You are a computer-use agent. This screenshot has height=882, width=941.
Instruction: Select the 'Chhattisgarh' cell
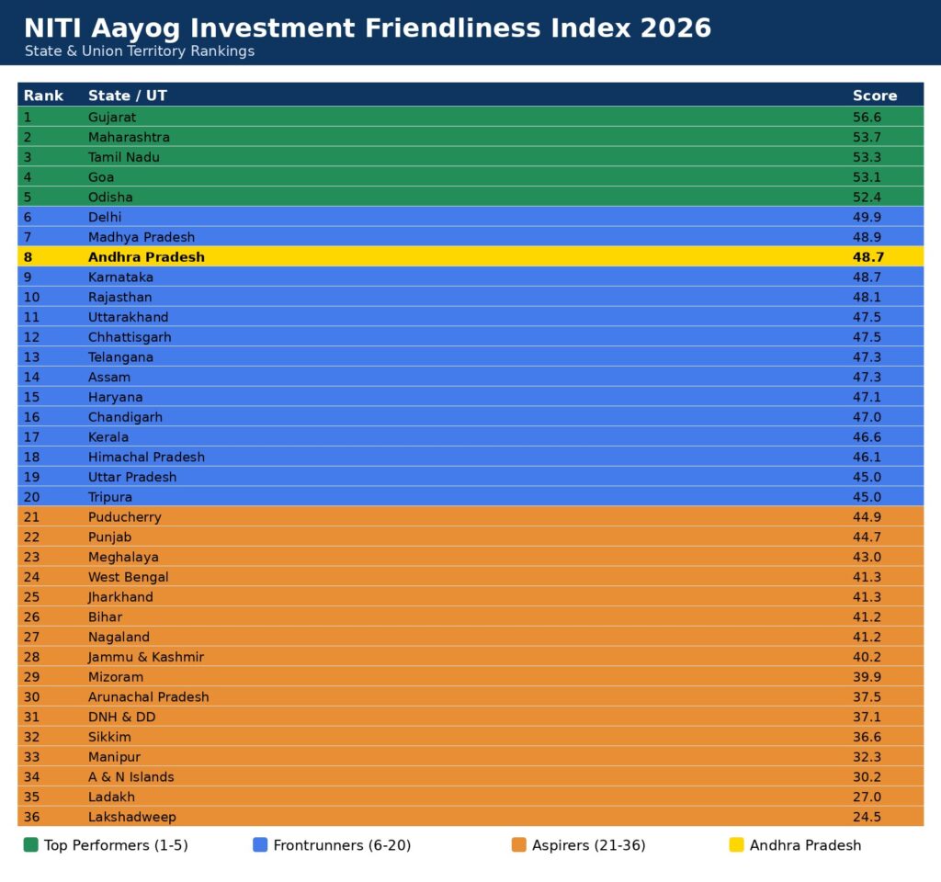[130, 337]
